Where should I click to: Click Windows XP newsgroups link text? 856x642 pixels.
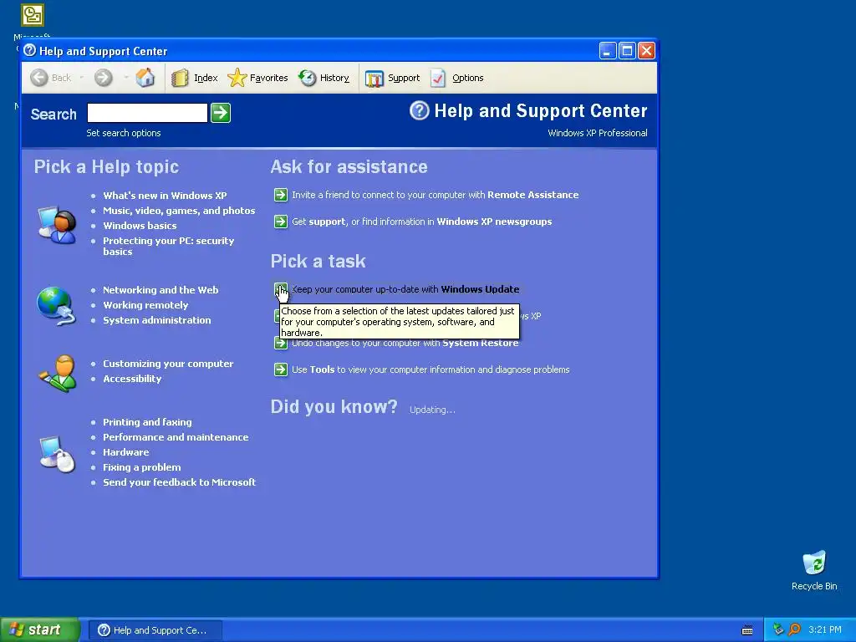tap(494, 222)
